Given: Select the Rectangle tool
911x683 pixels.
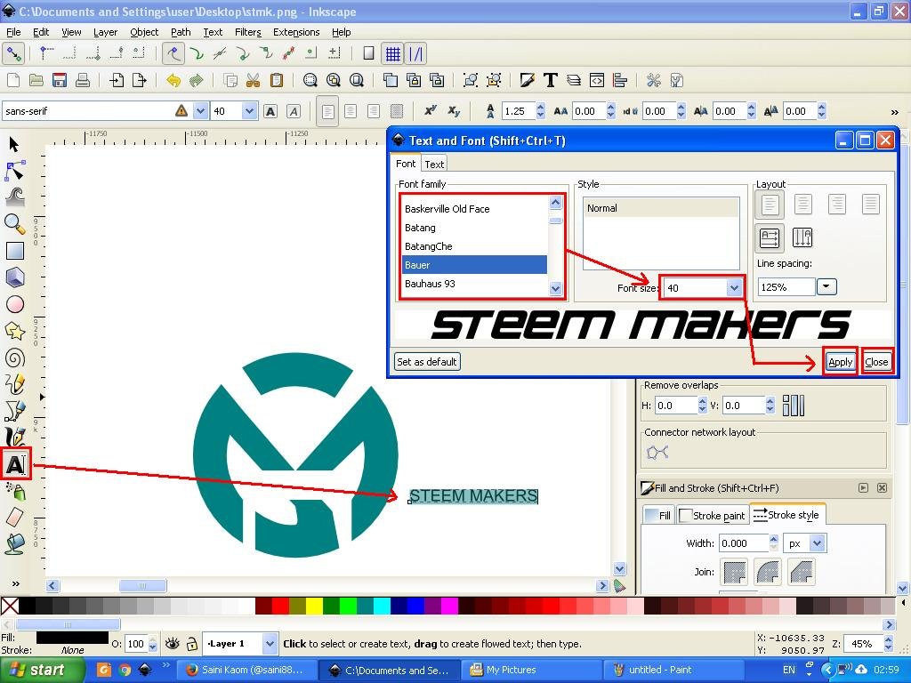Looking at the screenshot, I should coord(14,251).
